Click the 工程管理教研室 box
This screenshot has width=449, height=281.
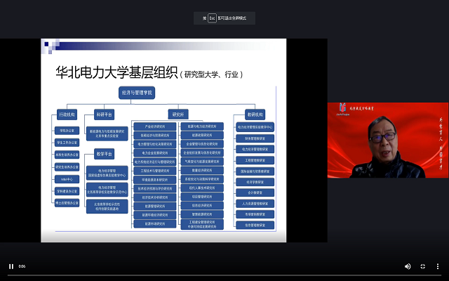(x=255, y=160)
